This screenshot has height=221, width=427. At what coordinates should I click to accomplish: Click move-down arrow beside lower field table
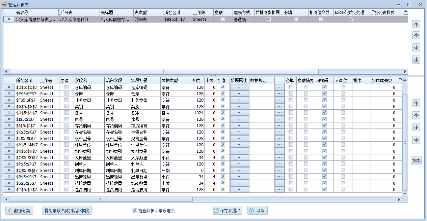click(x=416, y=127)
